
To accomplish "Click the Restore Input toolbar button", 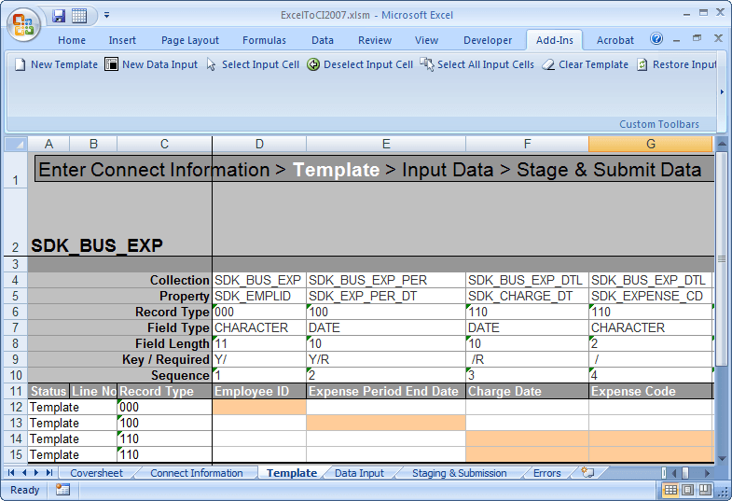I will [x=676, y=64].
